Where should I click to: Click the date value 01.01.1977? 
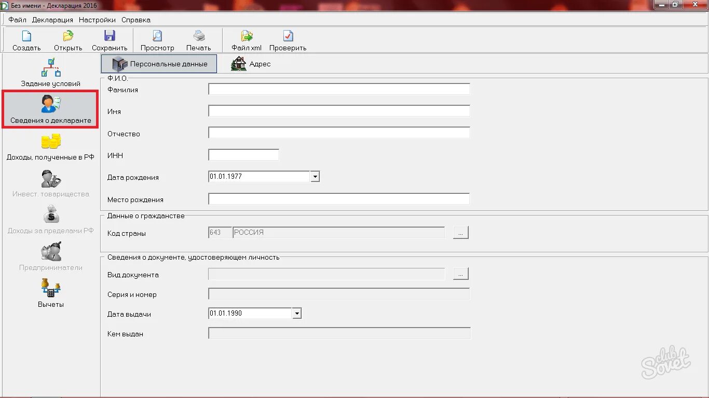coord(226,177)
